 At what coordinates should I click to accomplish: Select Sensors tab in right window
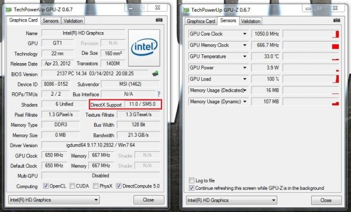click(x=228, y=20)
